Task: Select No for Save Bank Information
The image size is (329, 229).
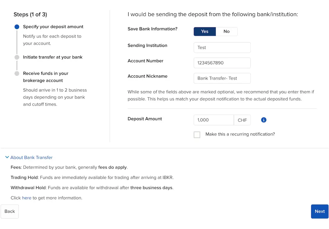Action: (x=226, y=31)
